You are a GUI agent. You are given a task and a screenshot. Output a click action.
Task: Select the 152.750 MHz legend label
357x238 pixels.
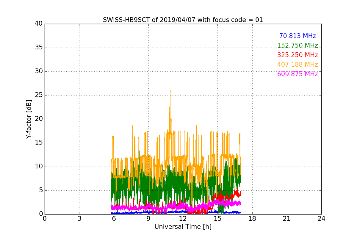coord(297,46)
